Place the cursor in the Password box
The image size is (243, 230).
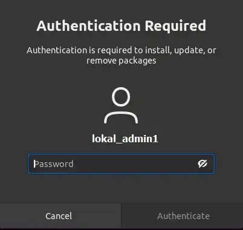[x=121, y=163]
